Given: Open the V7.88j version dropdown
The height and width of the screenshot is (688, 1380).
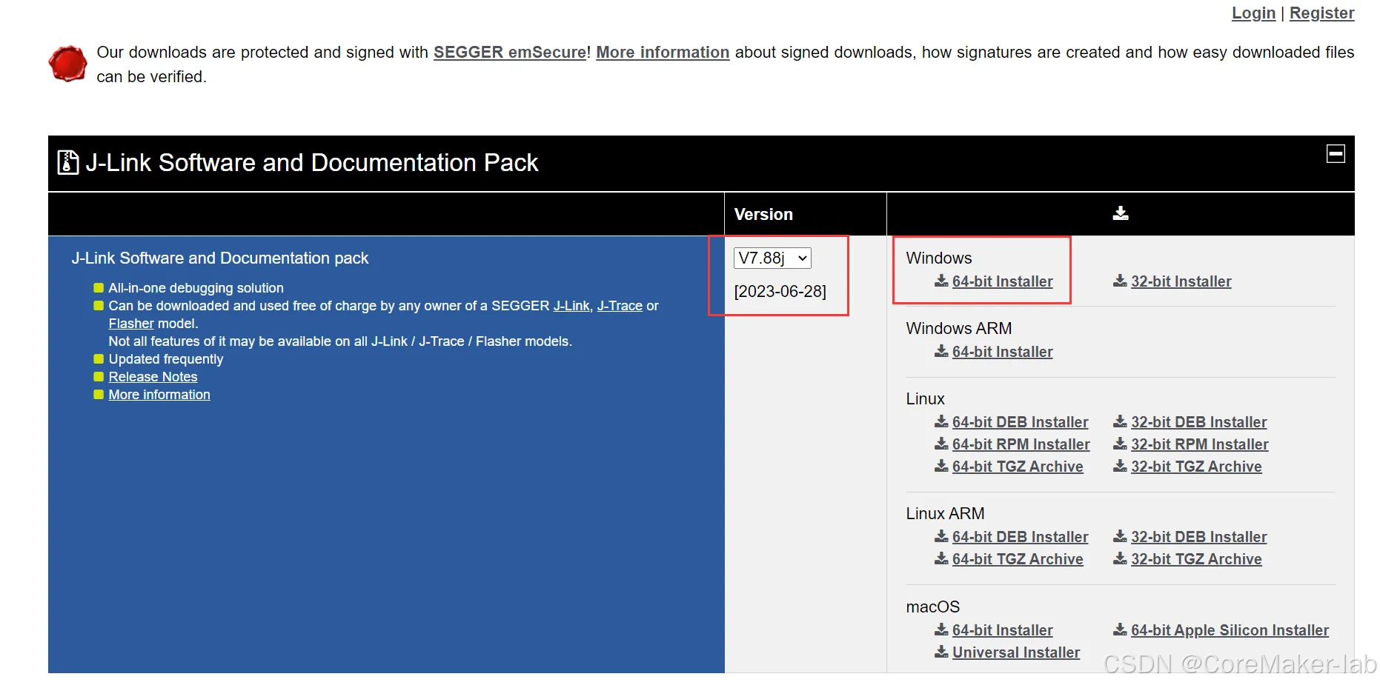Looking at the screenshot, I should click(772, 258).
